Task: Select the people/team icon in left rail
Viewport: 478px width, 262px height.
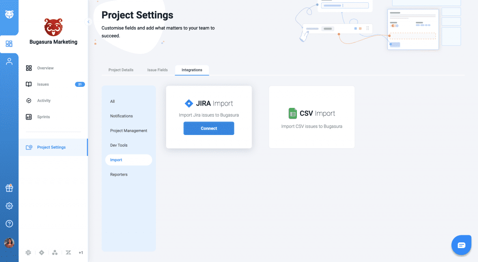Action: pyautogui.click(x=9, y=62)
